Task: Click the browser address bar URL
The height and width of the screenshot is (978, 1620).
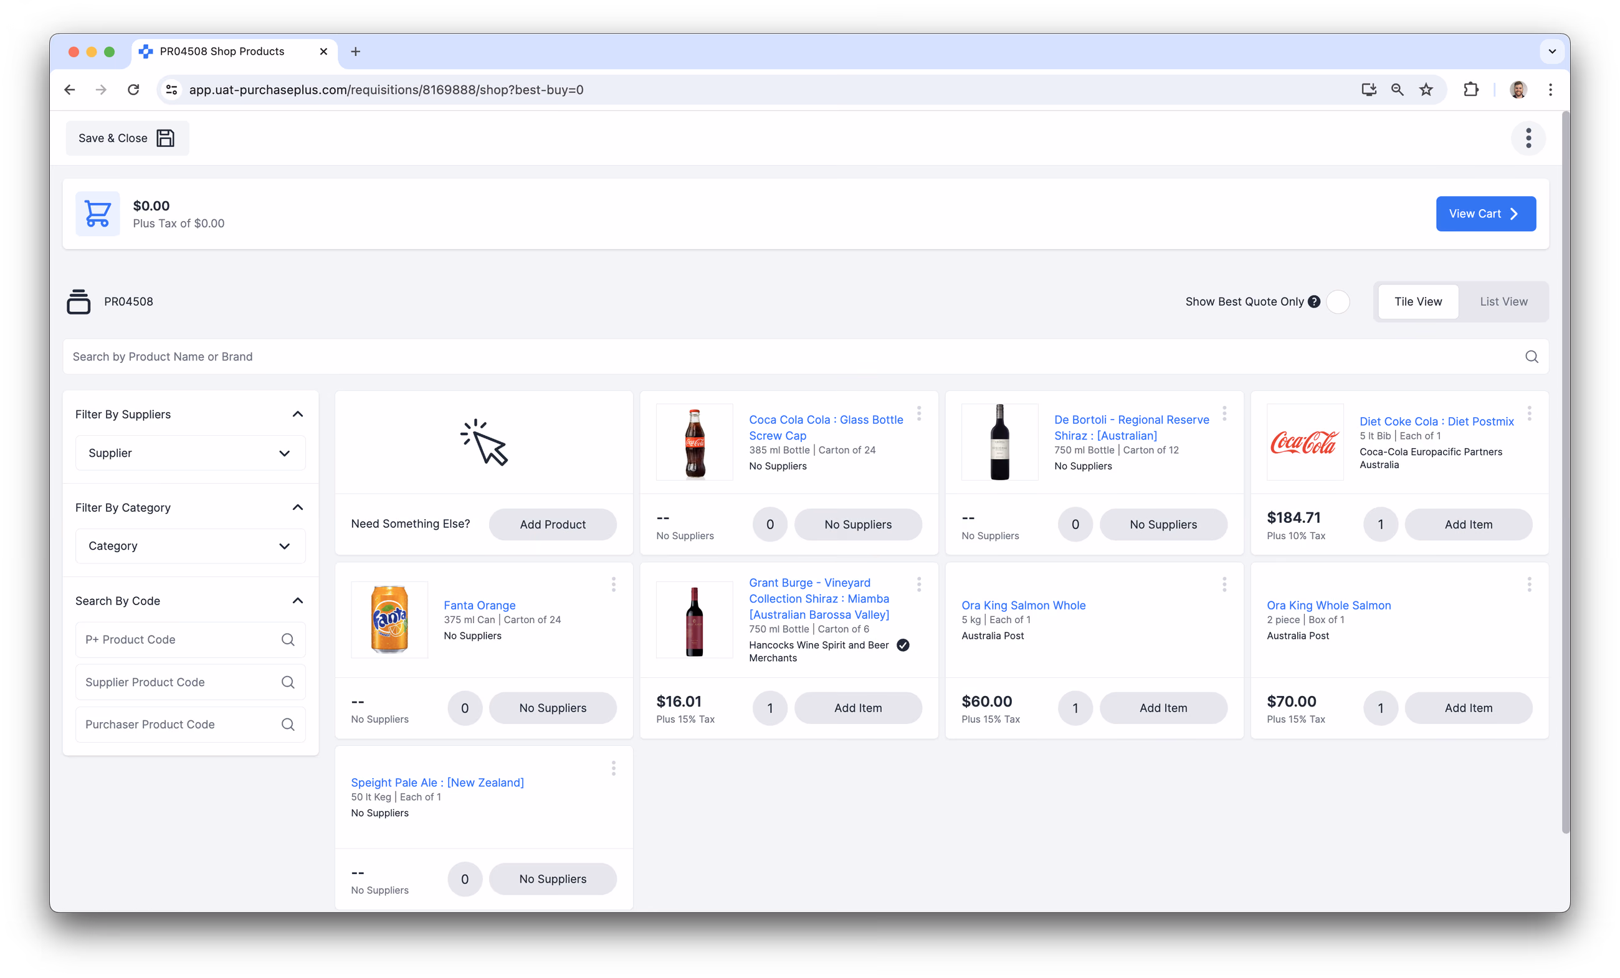Action: (x=386, y=89)
